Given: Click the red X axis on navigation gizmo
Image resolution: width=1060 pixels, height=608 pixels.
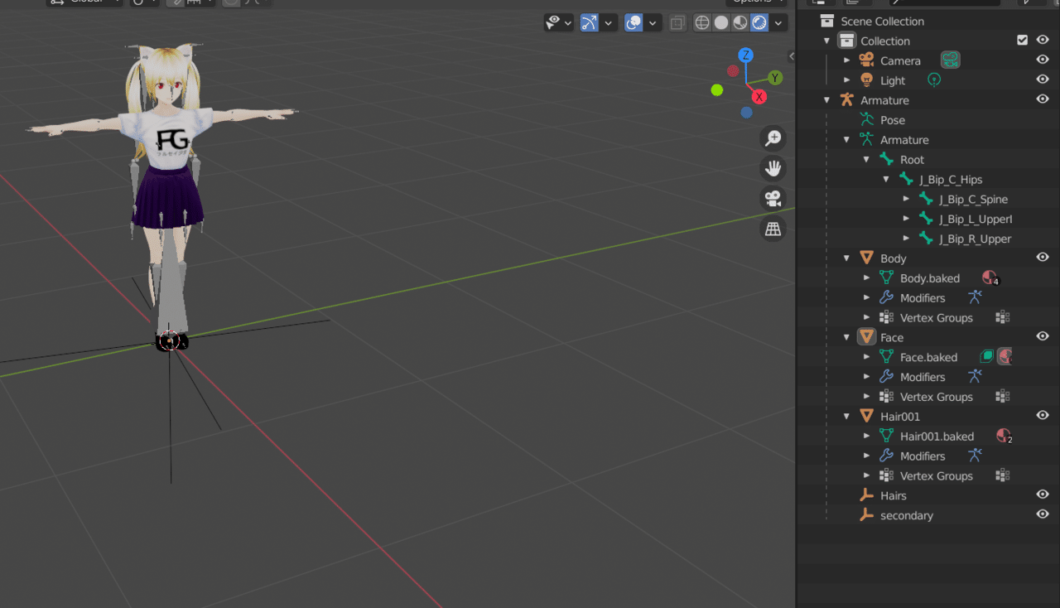Looking at the screenshot, I should click(x=759, y=97).
